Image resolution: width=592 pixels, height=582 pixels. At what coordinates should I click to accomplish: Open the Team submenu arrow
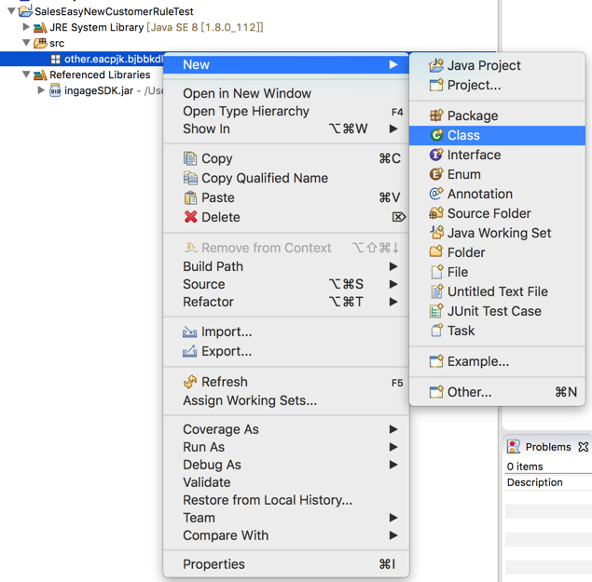coord(393,518)
